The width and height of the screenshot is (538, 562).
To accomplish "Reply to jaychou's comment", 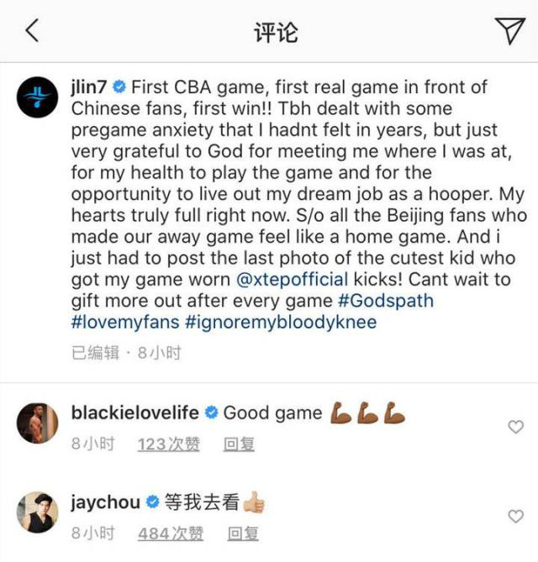I will tap(243, 533).
